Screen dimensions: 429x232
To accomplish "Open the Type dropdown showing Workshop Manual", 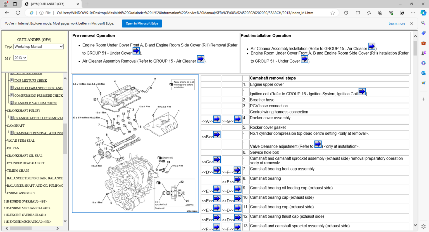I will (39, 47).
